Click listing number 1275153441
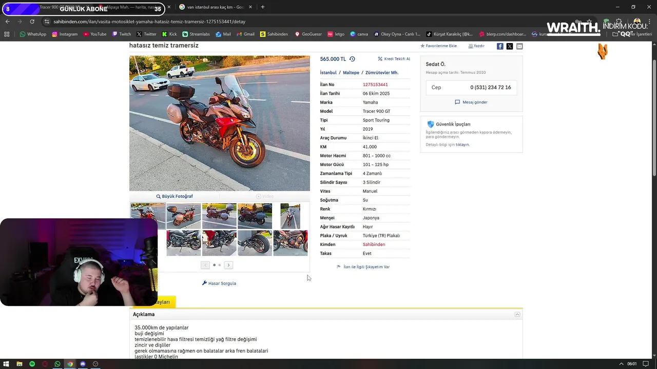 pyautogui.click(x=375, y=85)
